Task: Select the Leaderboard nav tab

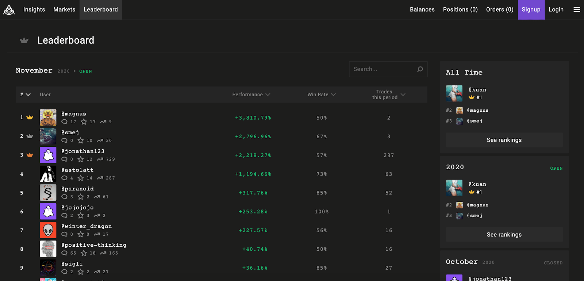Action: 101,9
